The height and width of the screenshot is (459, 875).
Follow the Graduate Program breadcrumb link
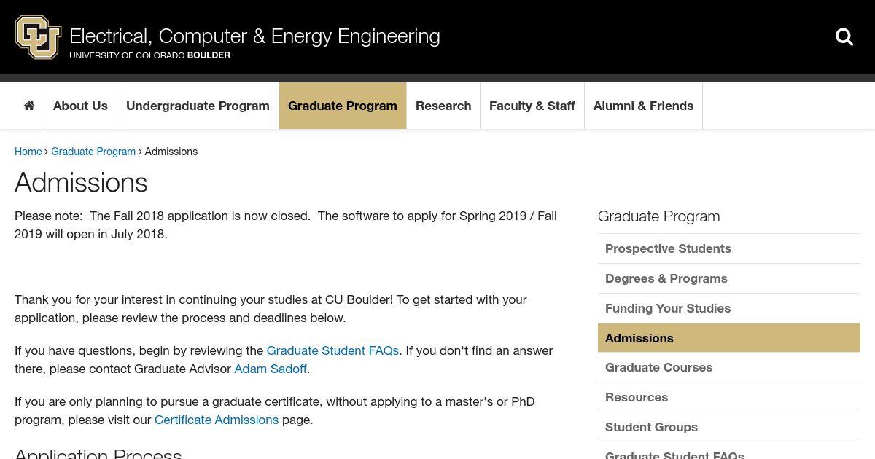[x=93, y=152]
